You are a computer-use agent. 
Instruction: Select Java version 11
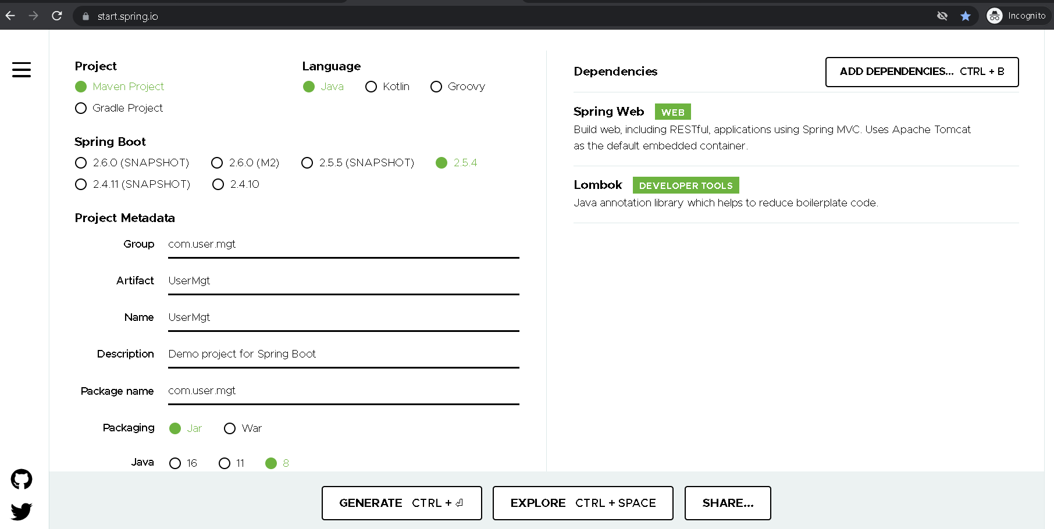pos(225,463)
